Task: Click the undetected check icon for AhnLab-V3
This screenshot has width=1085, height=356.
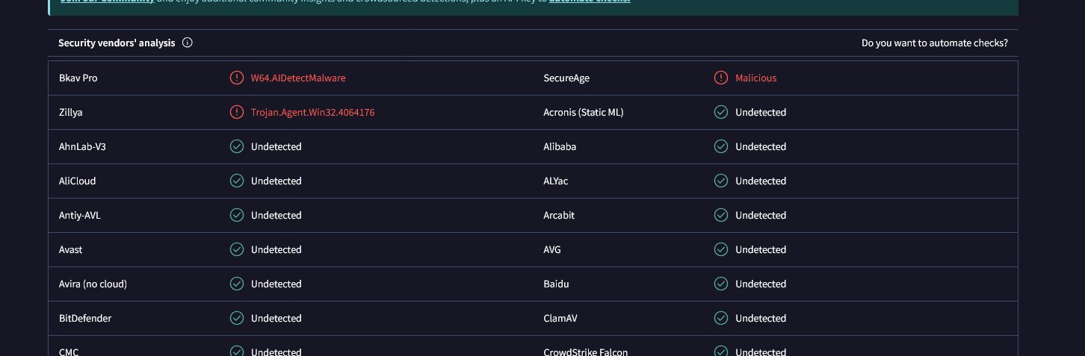Action: pos(237,146)
